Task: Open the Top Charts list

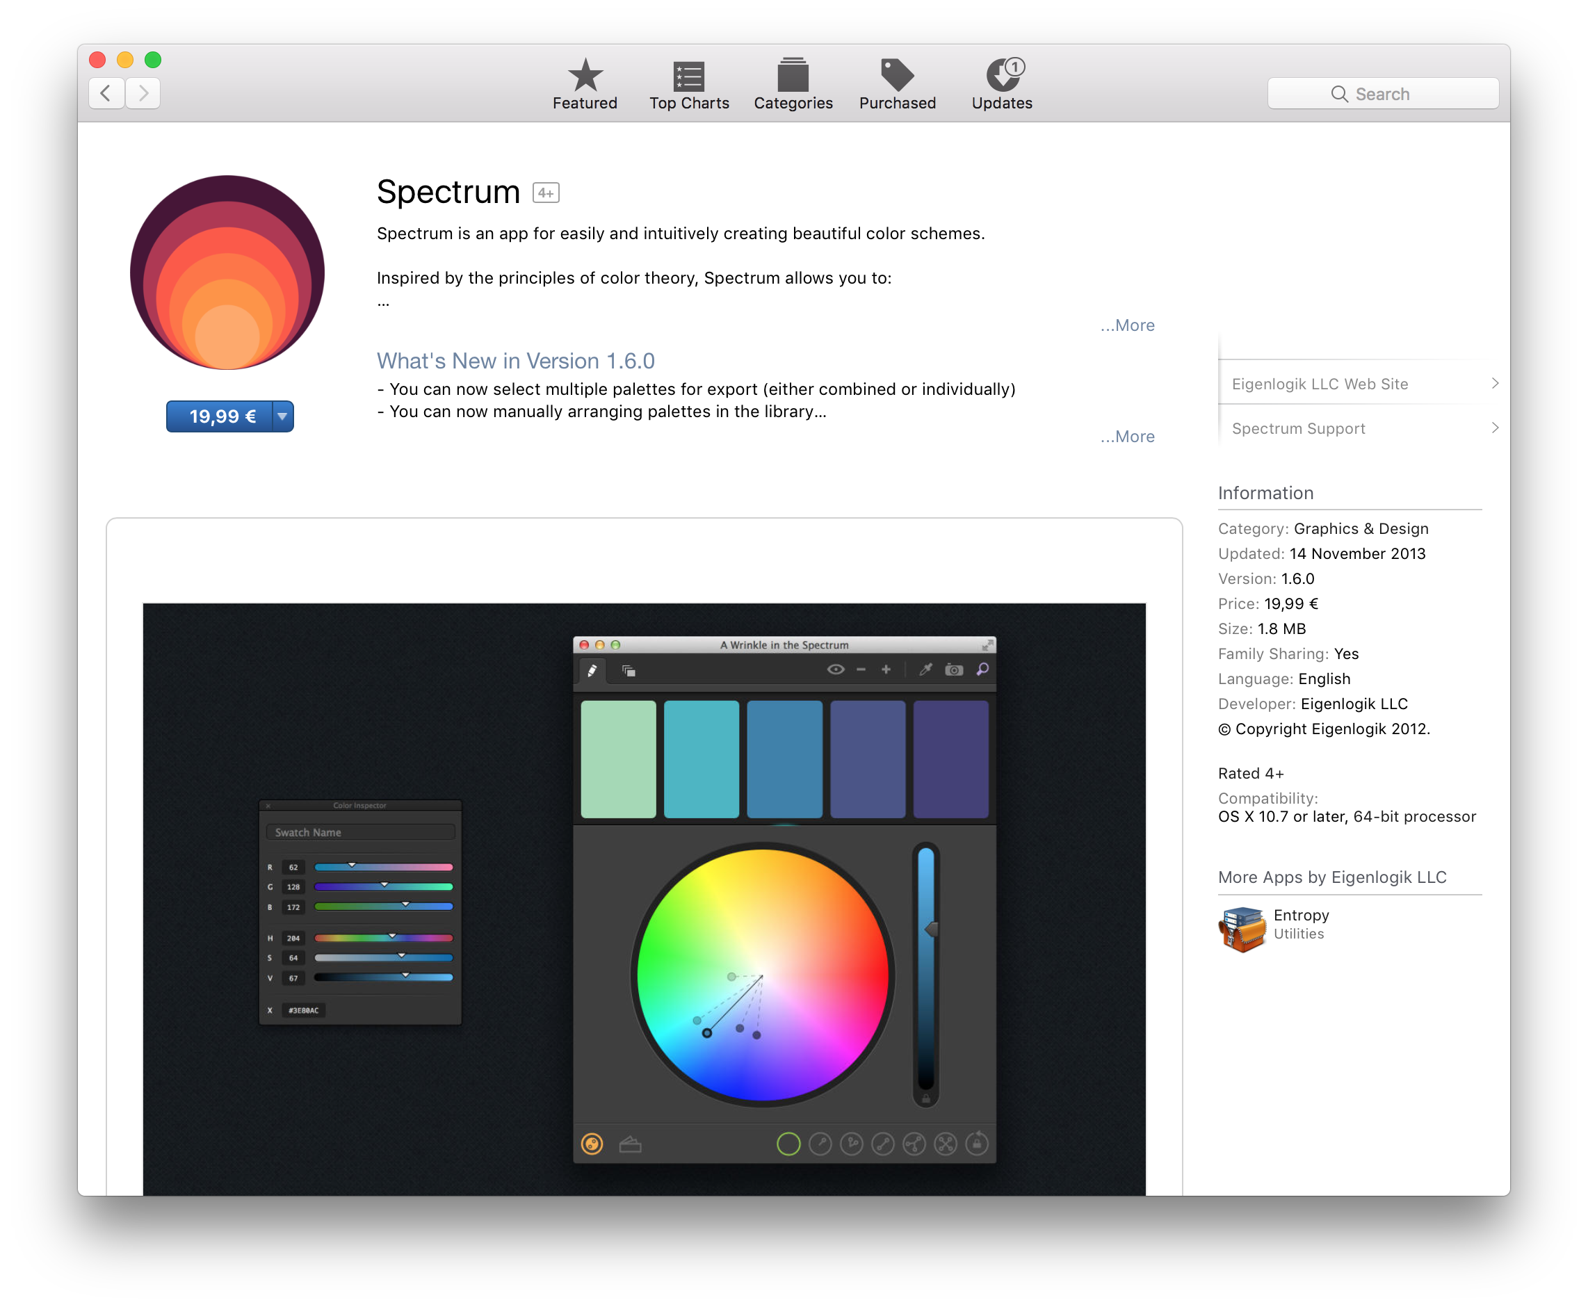Action: 688,84
